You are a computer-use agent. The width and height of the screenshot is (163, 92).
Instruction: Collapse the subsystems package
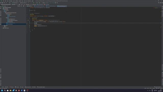pos(6,14)
